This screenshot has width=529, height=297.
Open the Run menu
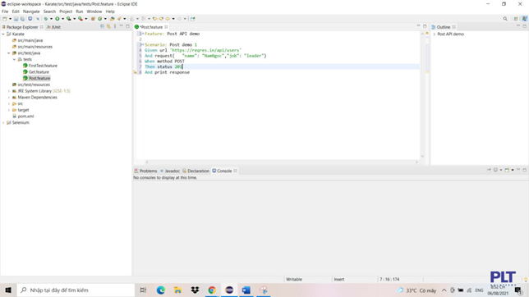[x=80, y=11]
